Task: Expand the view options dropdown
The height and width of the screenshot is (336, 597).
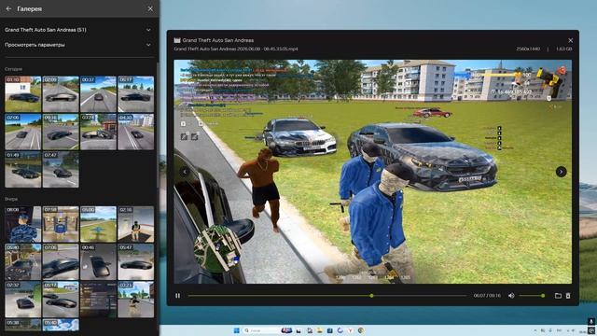Action: [x=78, y=45]
